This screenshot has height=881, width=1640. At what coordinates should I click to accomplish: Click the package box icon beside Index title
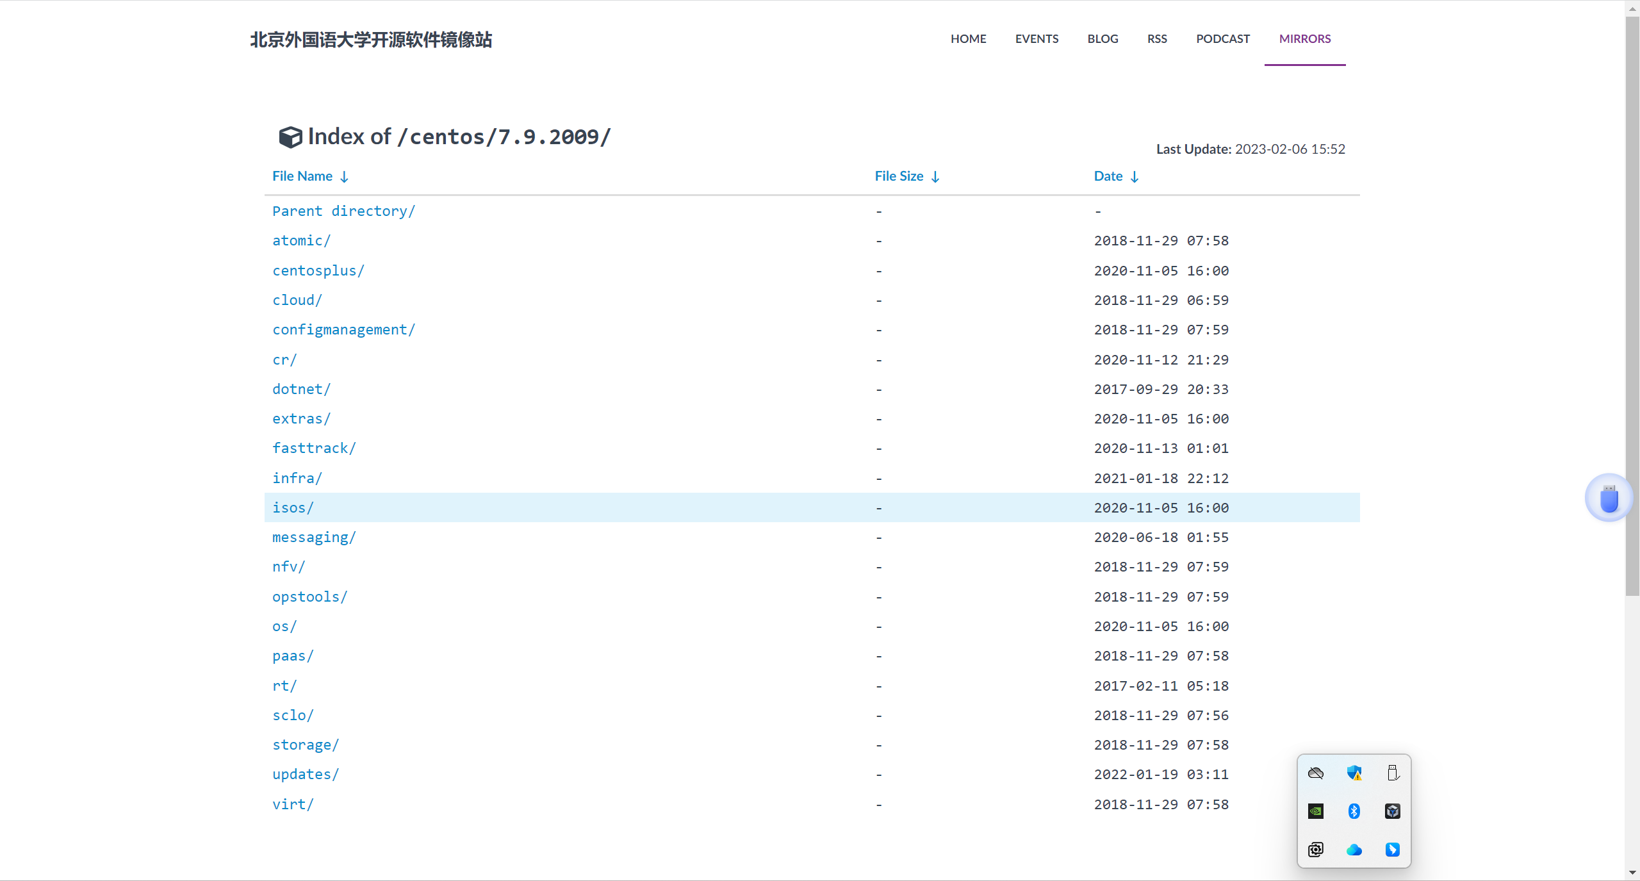click(x=290, y=136)
